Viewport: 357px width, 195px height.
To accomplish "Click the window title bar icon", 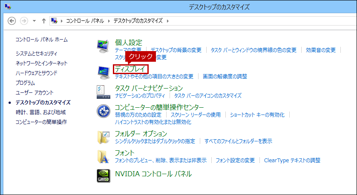I will click(x=8, y=6).
